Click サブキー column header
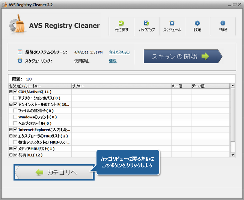The height and width of the screenshot is (200, 244). 121,86
